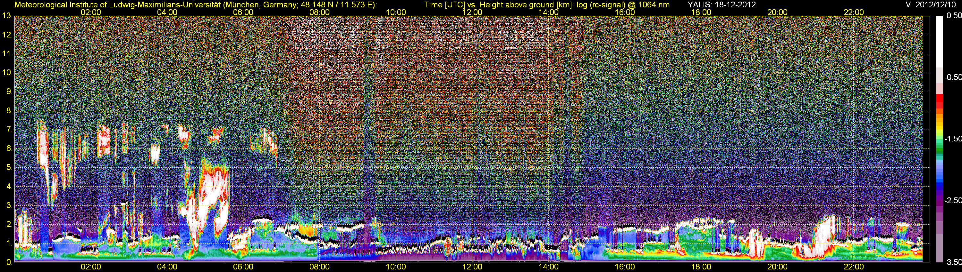The width and height of the screenshot is (962, 272).
Task: Click the color scale value '-3.50'
Action: 953,262
